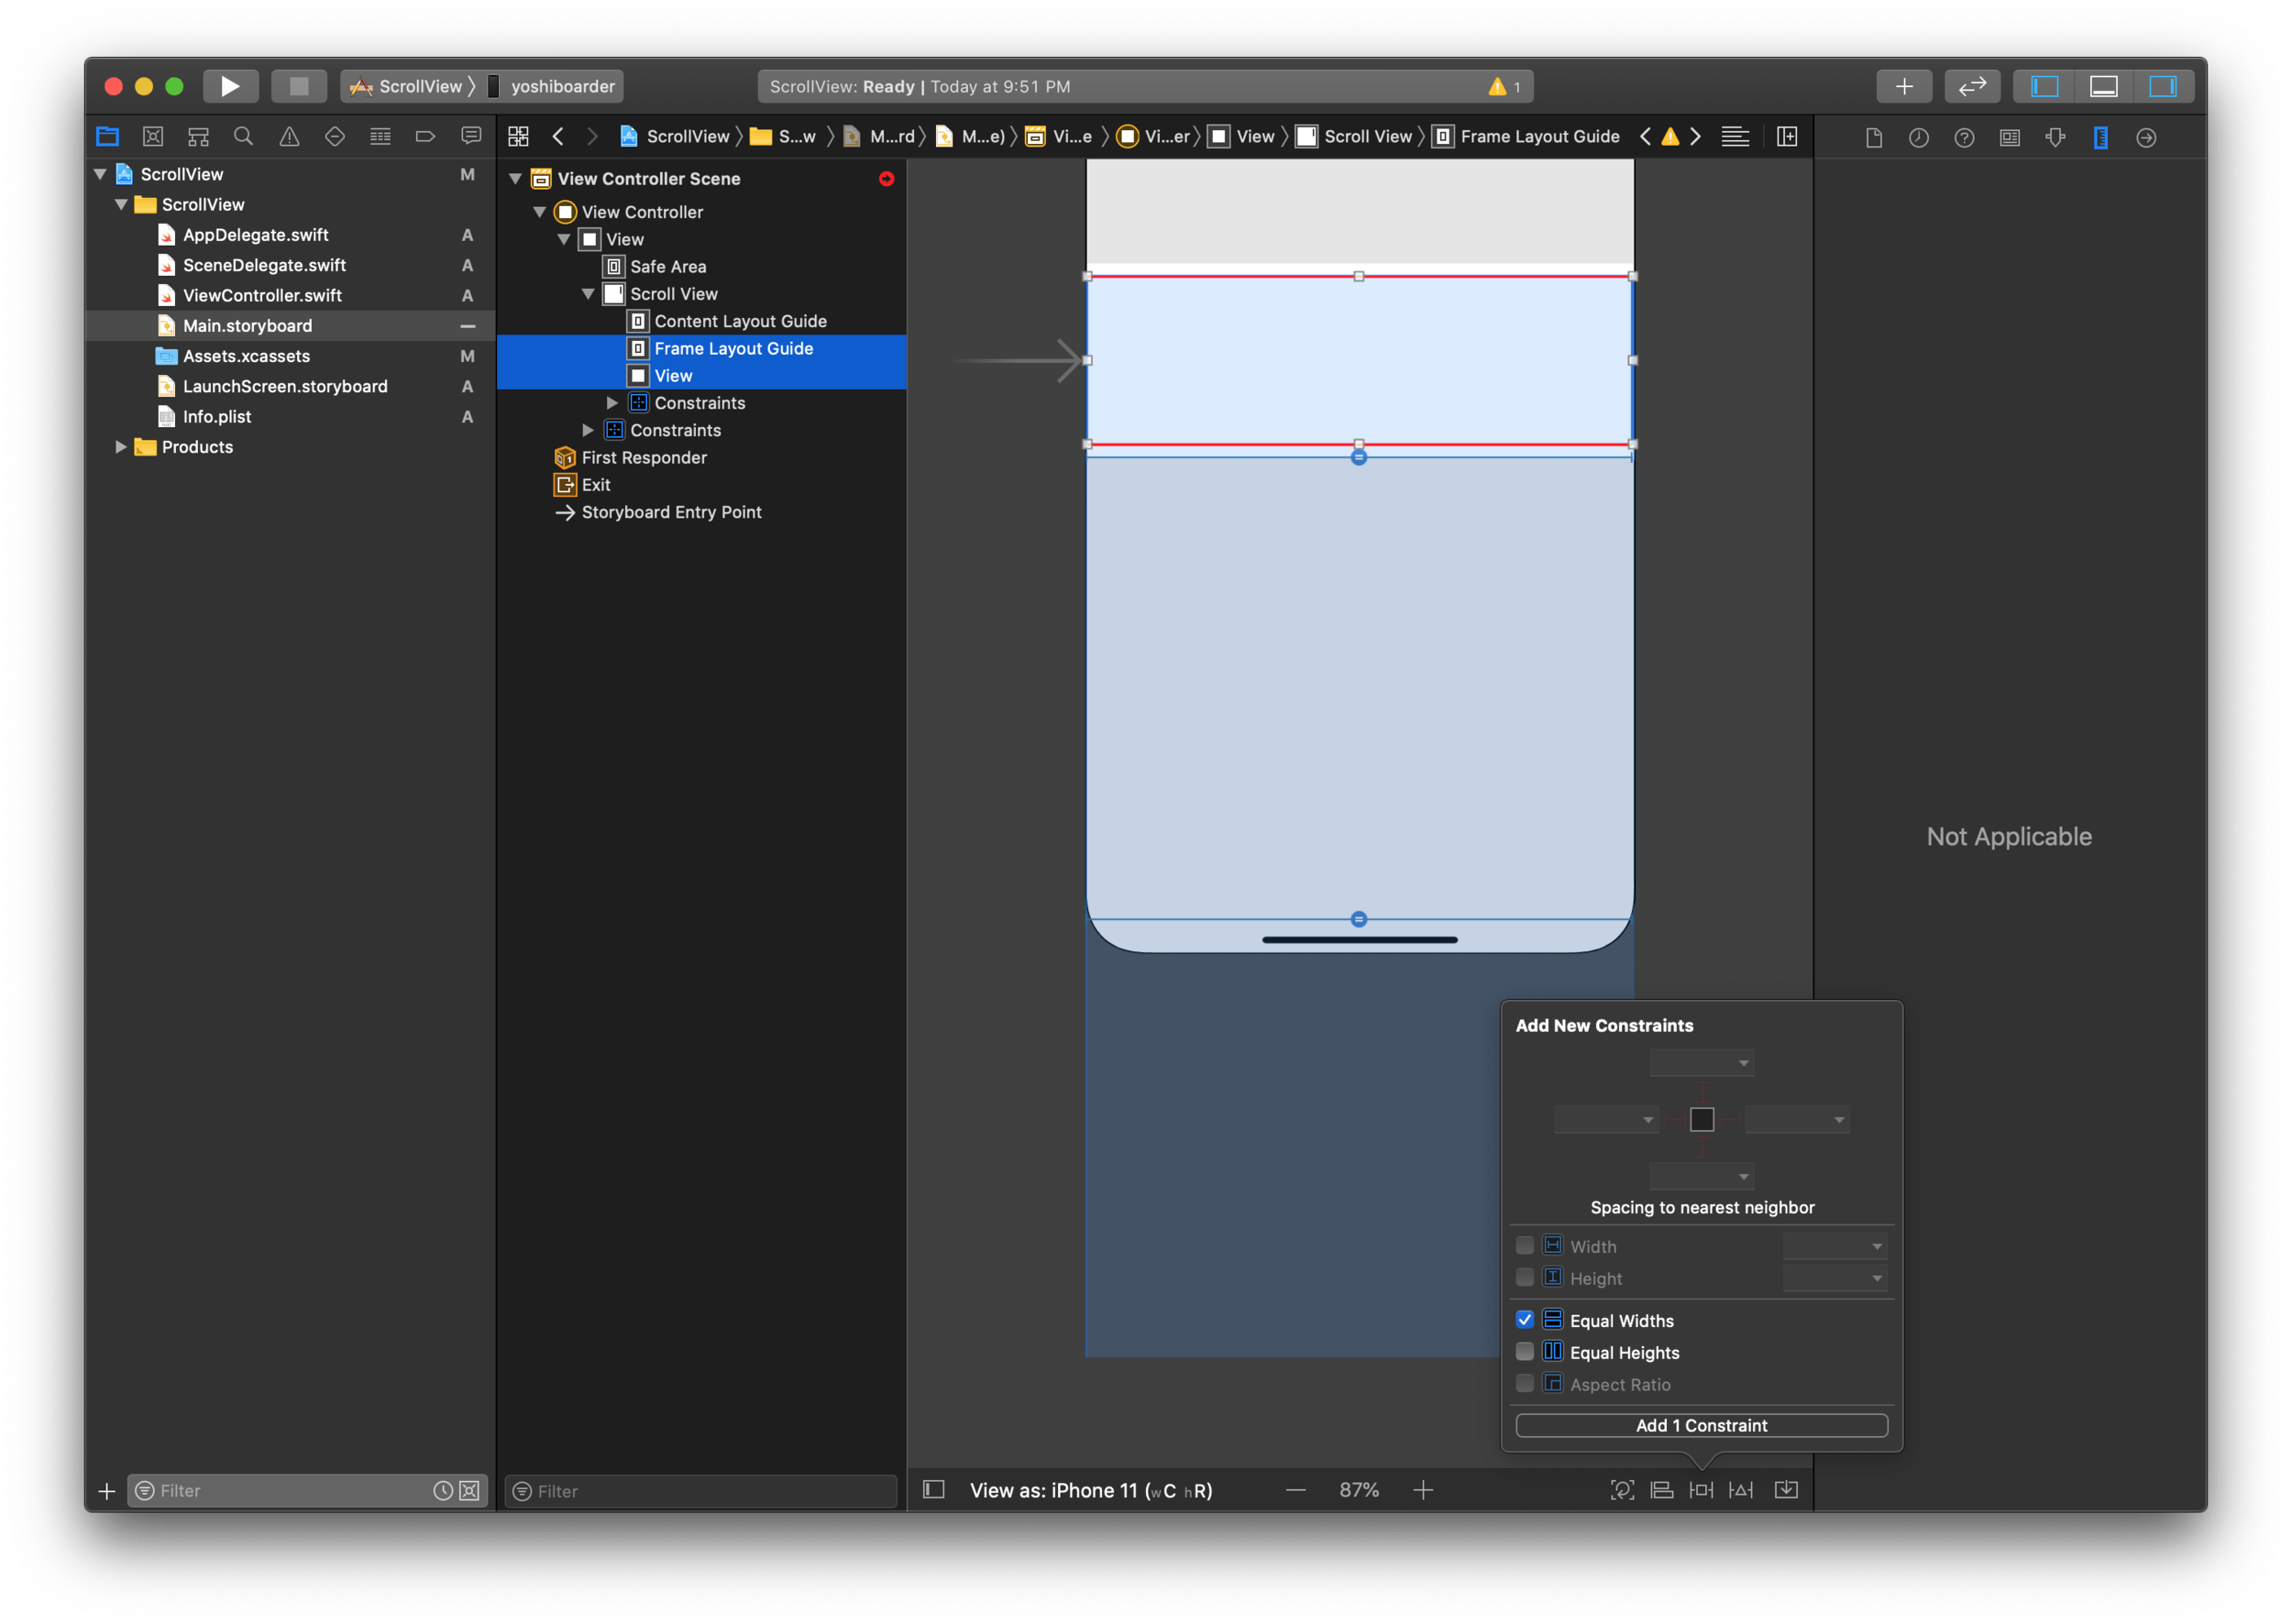This screenshot has width=2292, height=1624.
Task: Open the Issue navigator (warning triangle)
Action: (289, 137)
